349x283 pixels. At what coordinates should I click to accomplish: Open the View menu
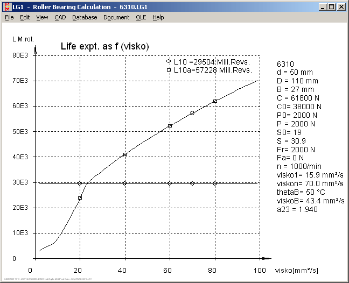click(x=42, y=17)
